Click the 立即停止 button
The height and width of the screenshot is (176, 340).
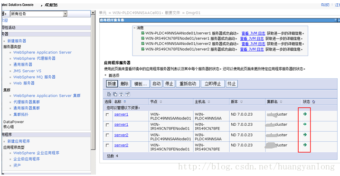(213, 84)
